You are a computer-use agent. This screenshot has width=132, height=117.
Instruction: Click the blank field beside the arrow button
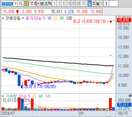[114, 4]
